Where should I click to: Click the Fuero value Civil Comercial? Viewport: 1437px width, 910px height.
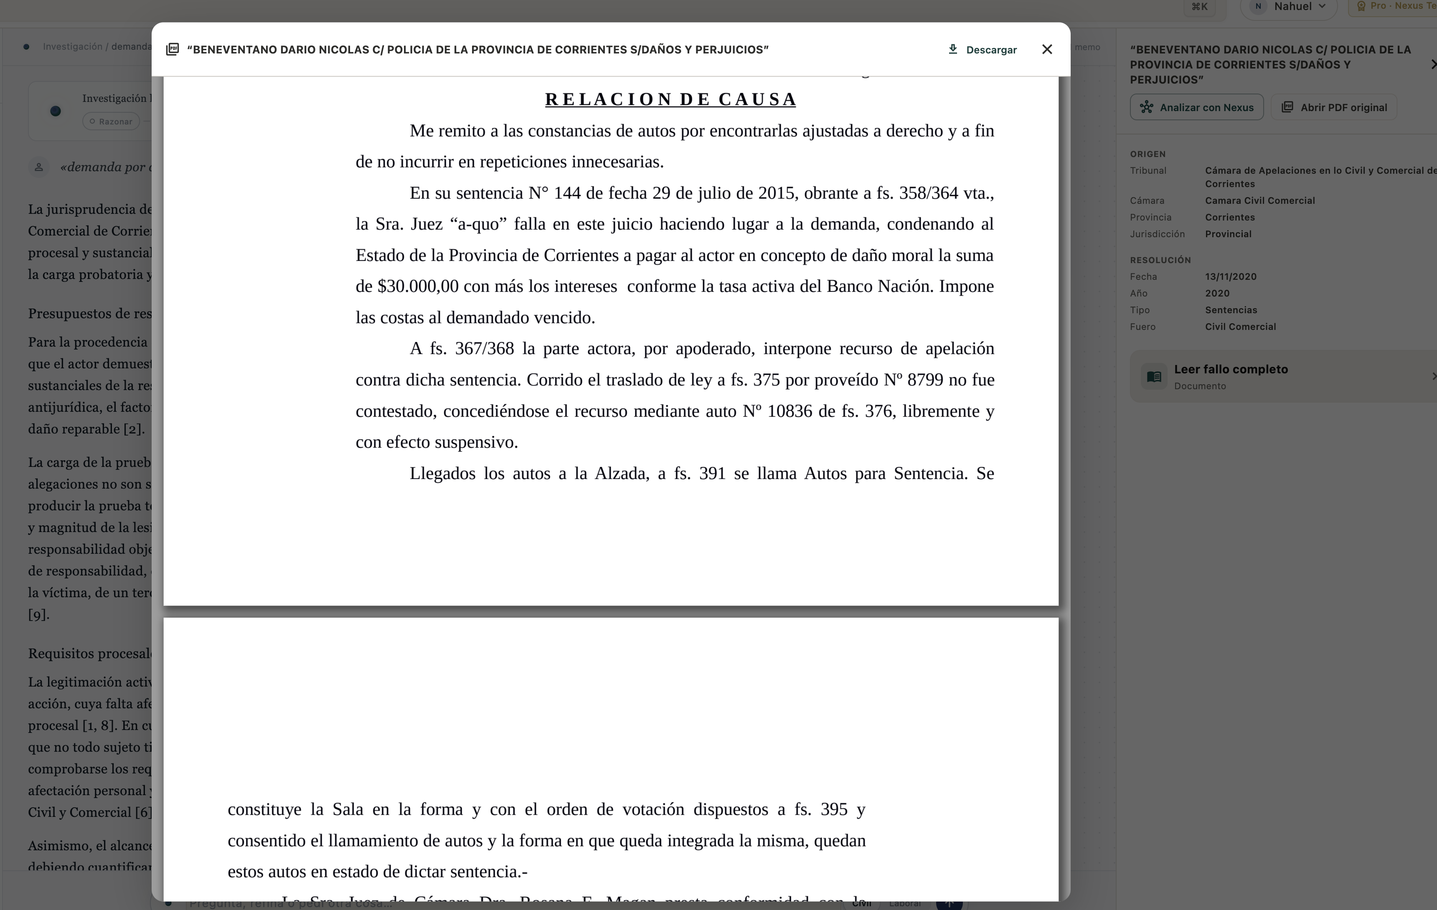pos(1241,327)
